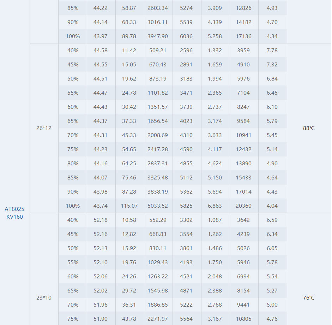Click the 20360 thrust value

click(243, 206)
